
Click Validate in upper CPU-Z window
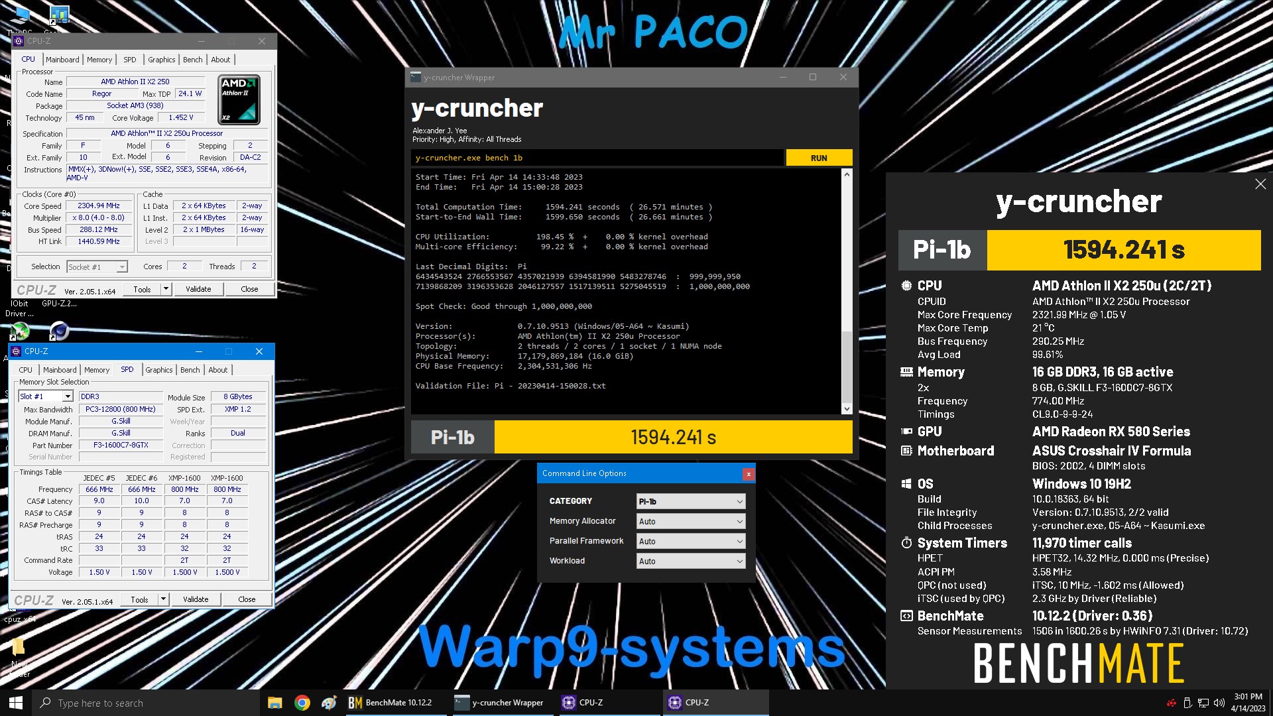198,289
